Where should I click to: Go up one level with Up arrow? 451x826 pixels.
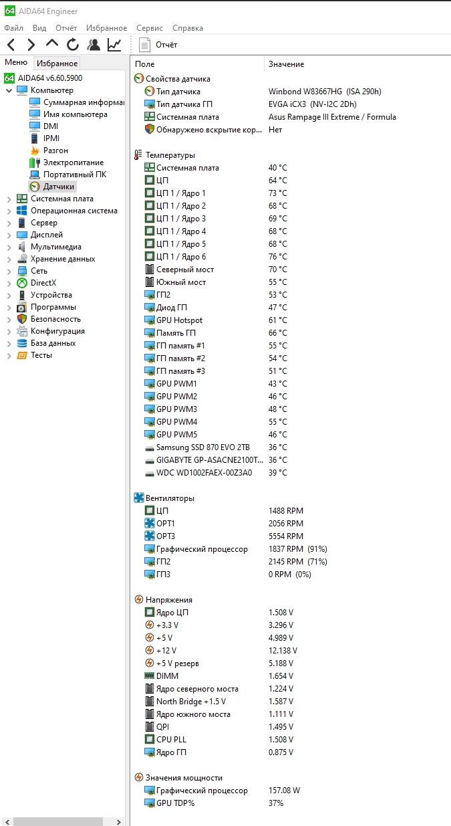point(52,44)
